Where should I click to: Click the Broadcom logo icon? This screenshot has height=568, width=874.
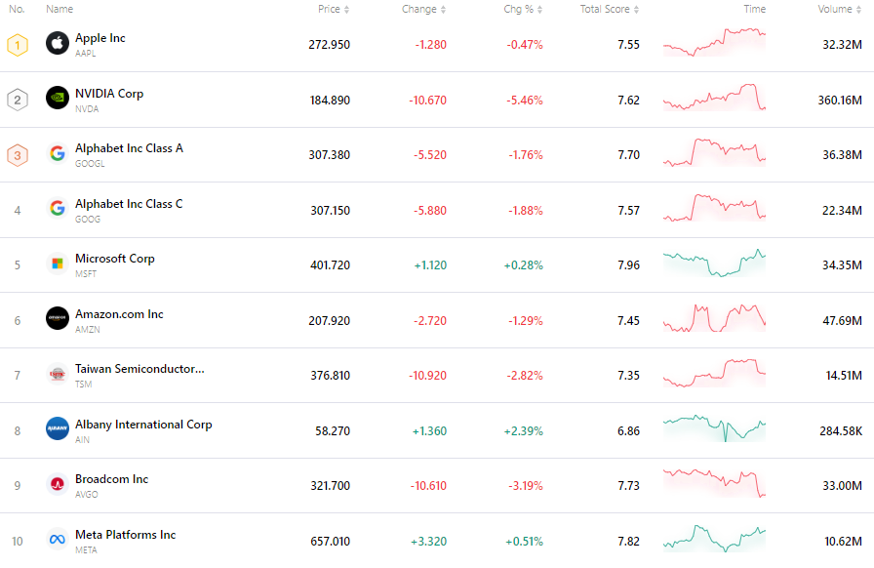pyautogui.click(x=56, y=483)
